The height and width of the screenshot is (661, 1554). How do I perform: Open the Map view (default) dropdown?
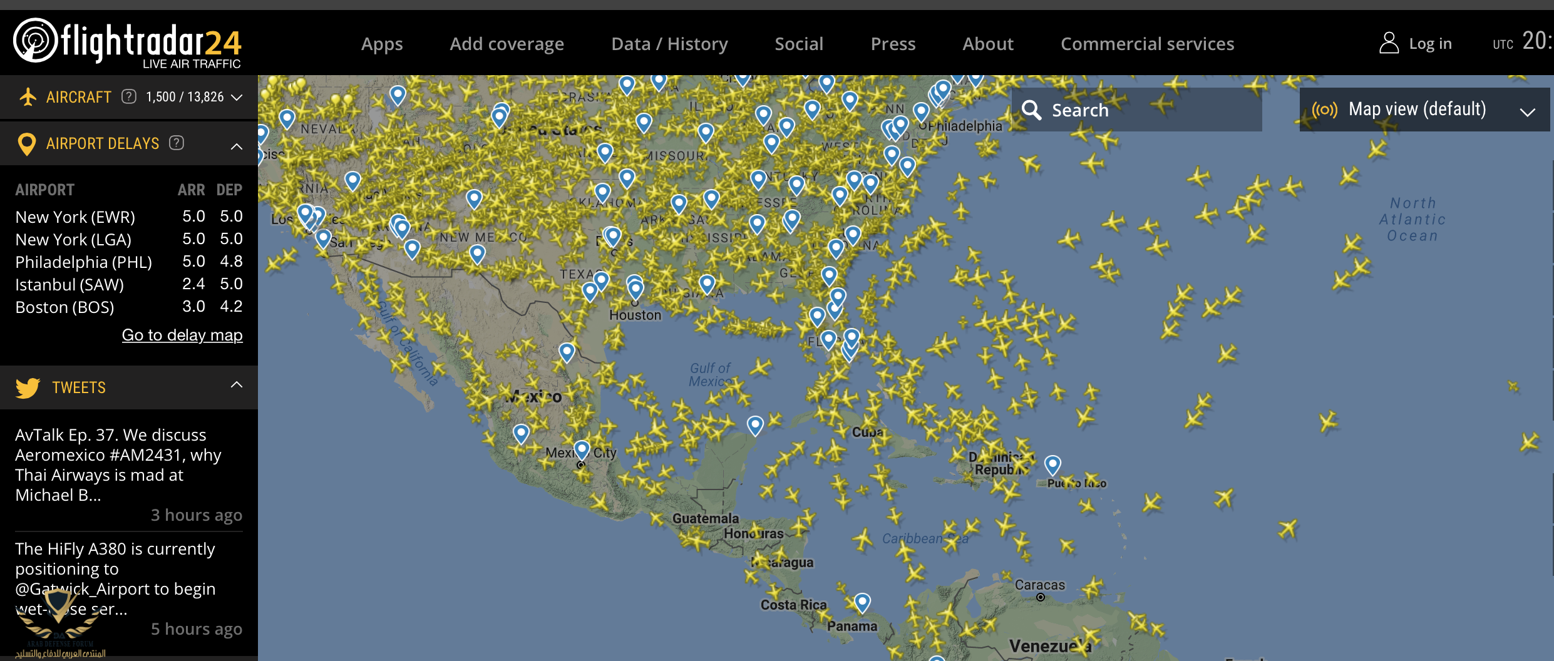click(x=1424, y=110)
